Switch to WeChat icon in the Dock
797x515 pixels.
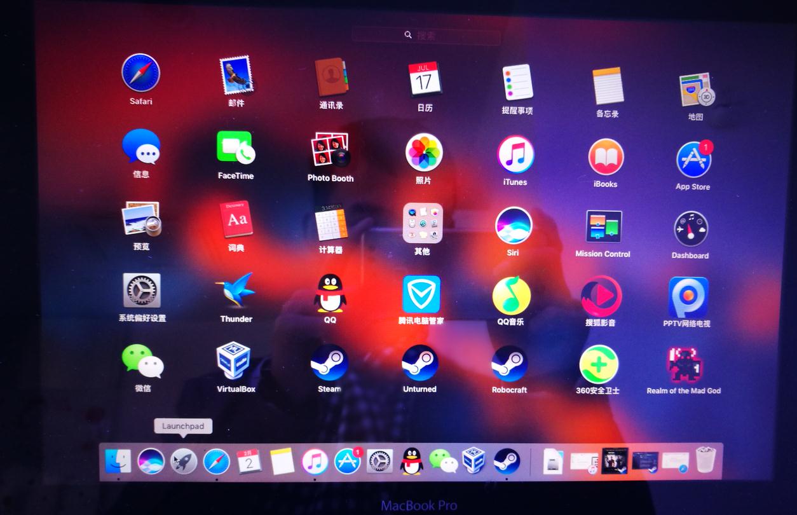click(443, 462)
